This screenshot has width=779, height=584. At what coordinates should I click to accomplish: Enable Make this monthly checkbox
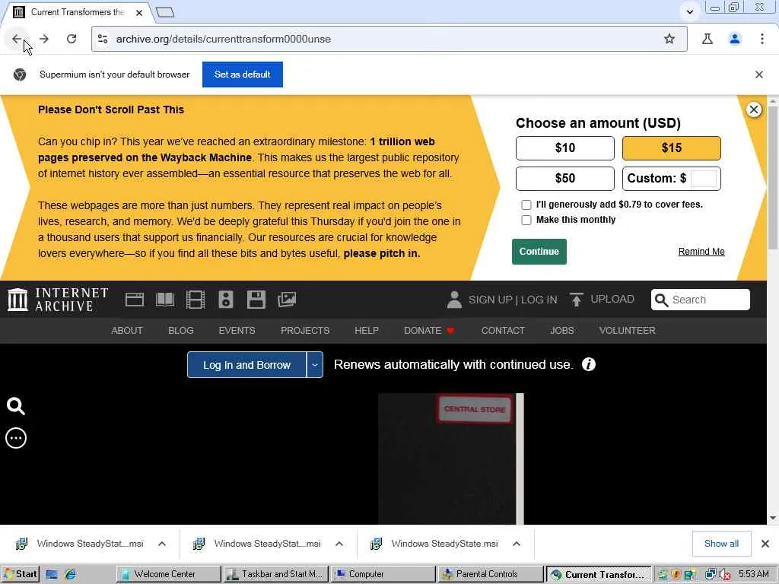[x=526, y=220]
